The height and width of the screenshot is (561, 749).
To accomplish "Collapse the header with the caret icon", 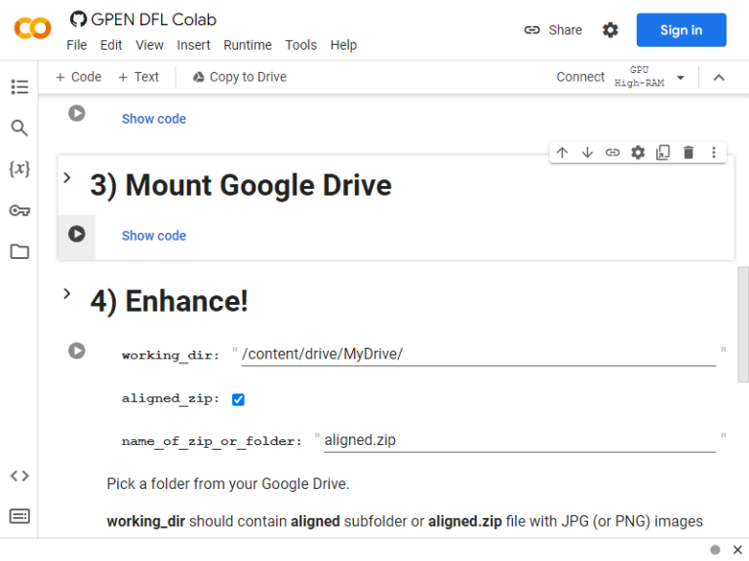I will pos(719,77).
